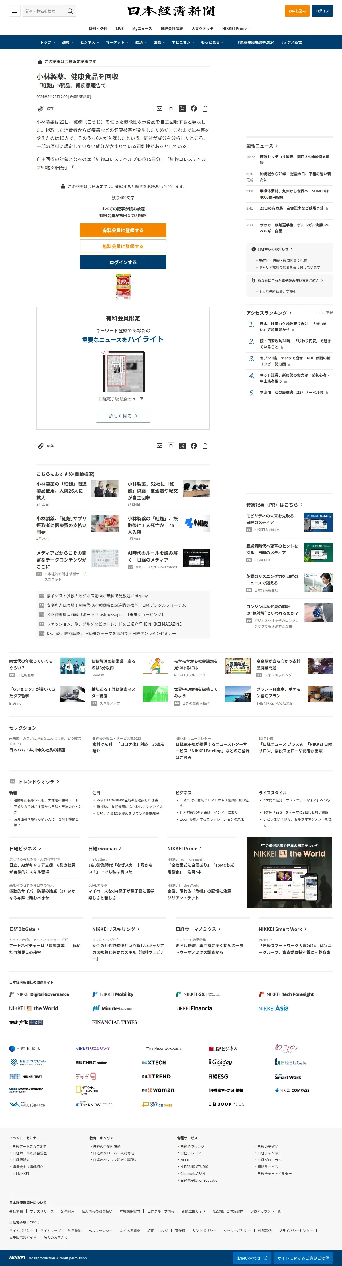Open #東京都知事選挙2024 tag

(256, 42)
